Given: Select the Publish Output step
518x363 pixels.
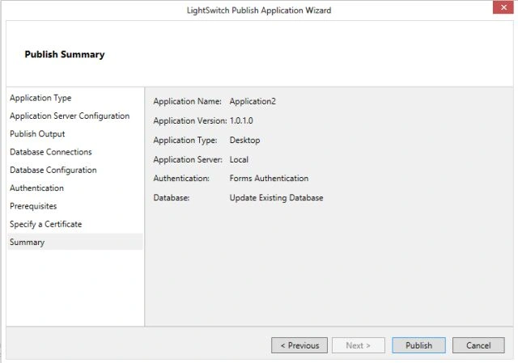Looking at the screenshot, I should [37, 133].
